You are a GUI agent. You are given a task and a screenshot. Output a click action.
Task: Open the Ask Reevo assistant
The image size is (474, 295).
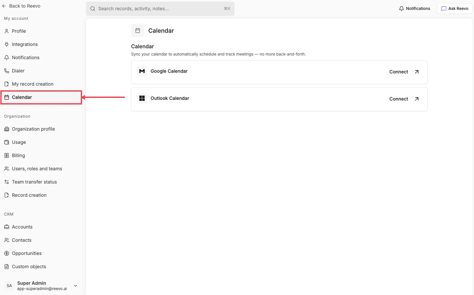pyautogui.click(x=455, y=9)
